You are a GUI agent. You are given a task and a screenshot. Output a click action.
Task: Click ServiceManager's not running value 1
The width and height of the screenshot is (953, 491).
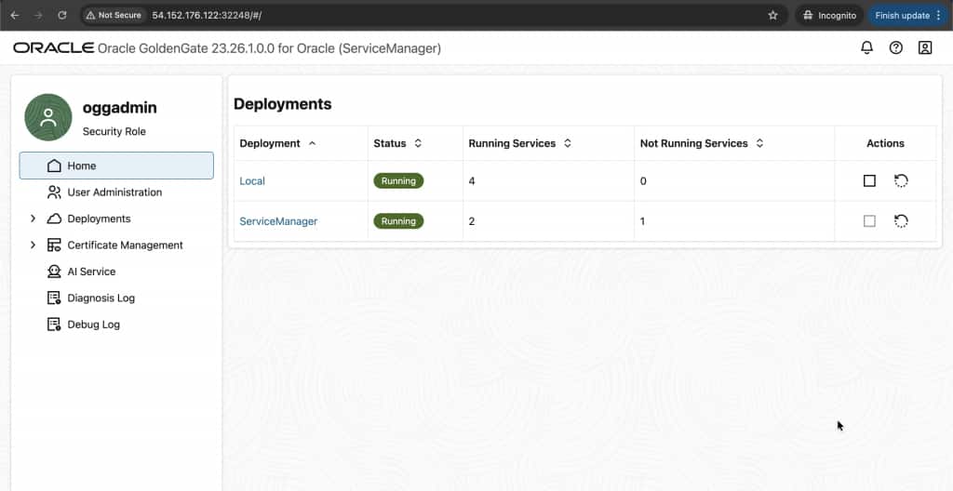pyautogui.click(x=643, y=221)
